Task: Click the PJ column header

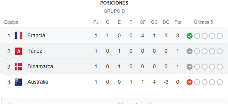Action: pos(96,22)
